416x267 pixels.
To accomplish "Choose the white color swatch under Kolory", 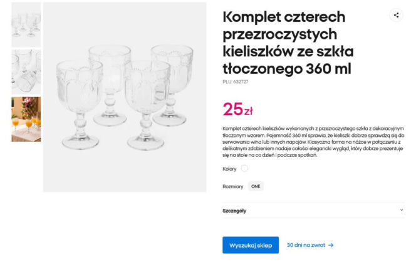I will click(x=244, y=168).
